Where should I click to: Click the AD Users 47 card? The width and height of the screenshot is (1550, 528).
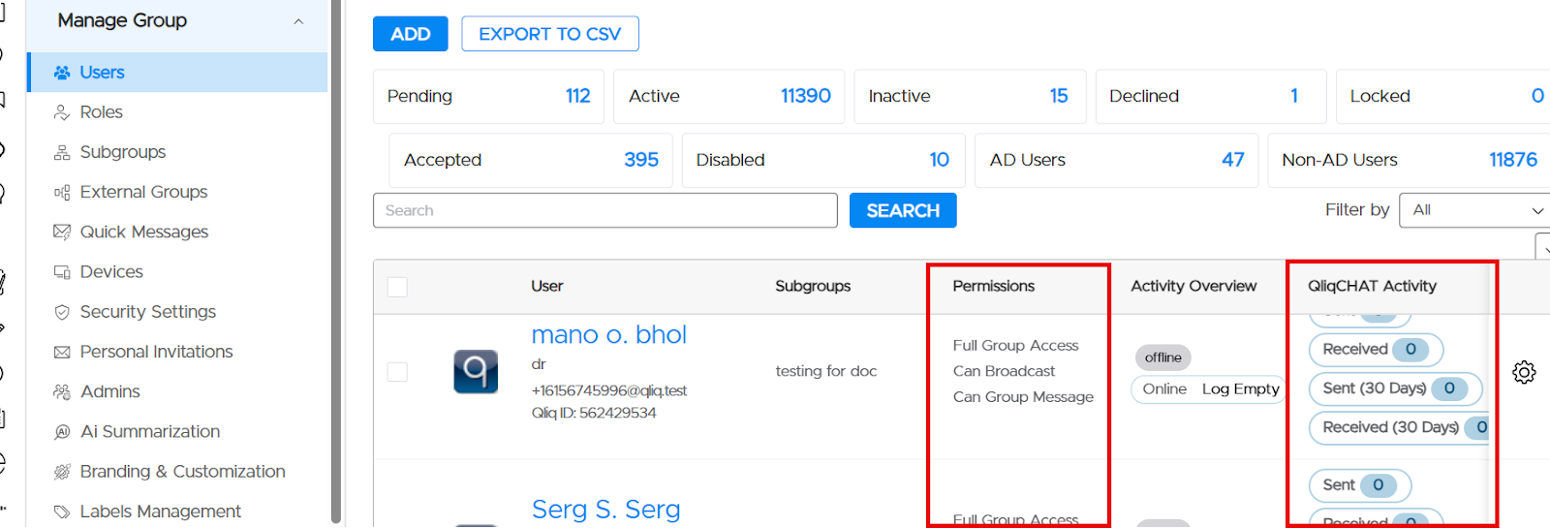pos(1117,160)
